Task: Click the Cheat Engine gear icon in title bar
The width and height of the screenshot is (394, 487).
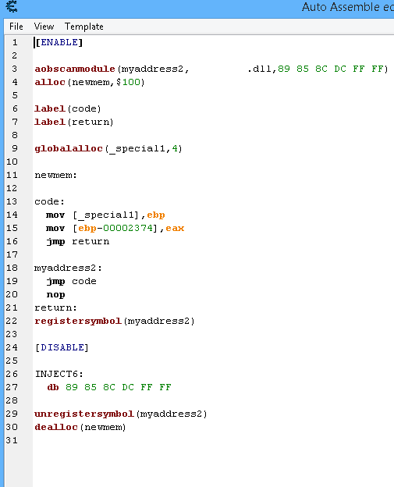Action: [12, 6]
